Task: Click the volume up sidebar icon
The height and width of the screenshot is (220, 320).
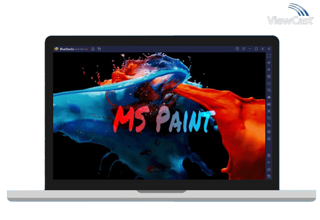Action: (269, 63)
